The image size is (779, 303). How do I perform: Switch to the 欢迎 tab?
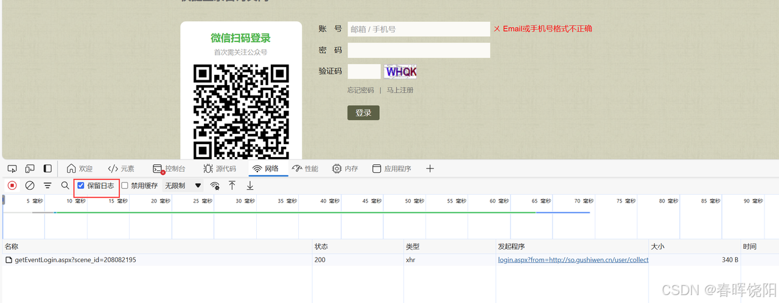click(x=79, y=169)
